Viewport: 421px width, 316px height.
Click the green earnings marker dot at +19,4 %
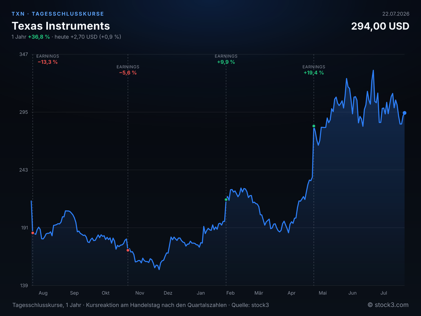tap(314, 126)
